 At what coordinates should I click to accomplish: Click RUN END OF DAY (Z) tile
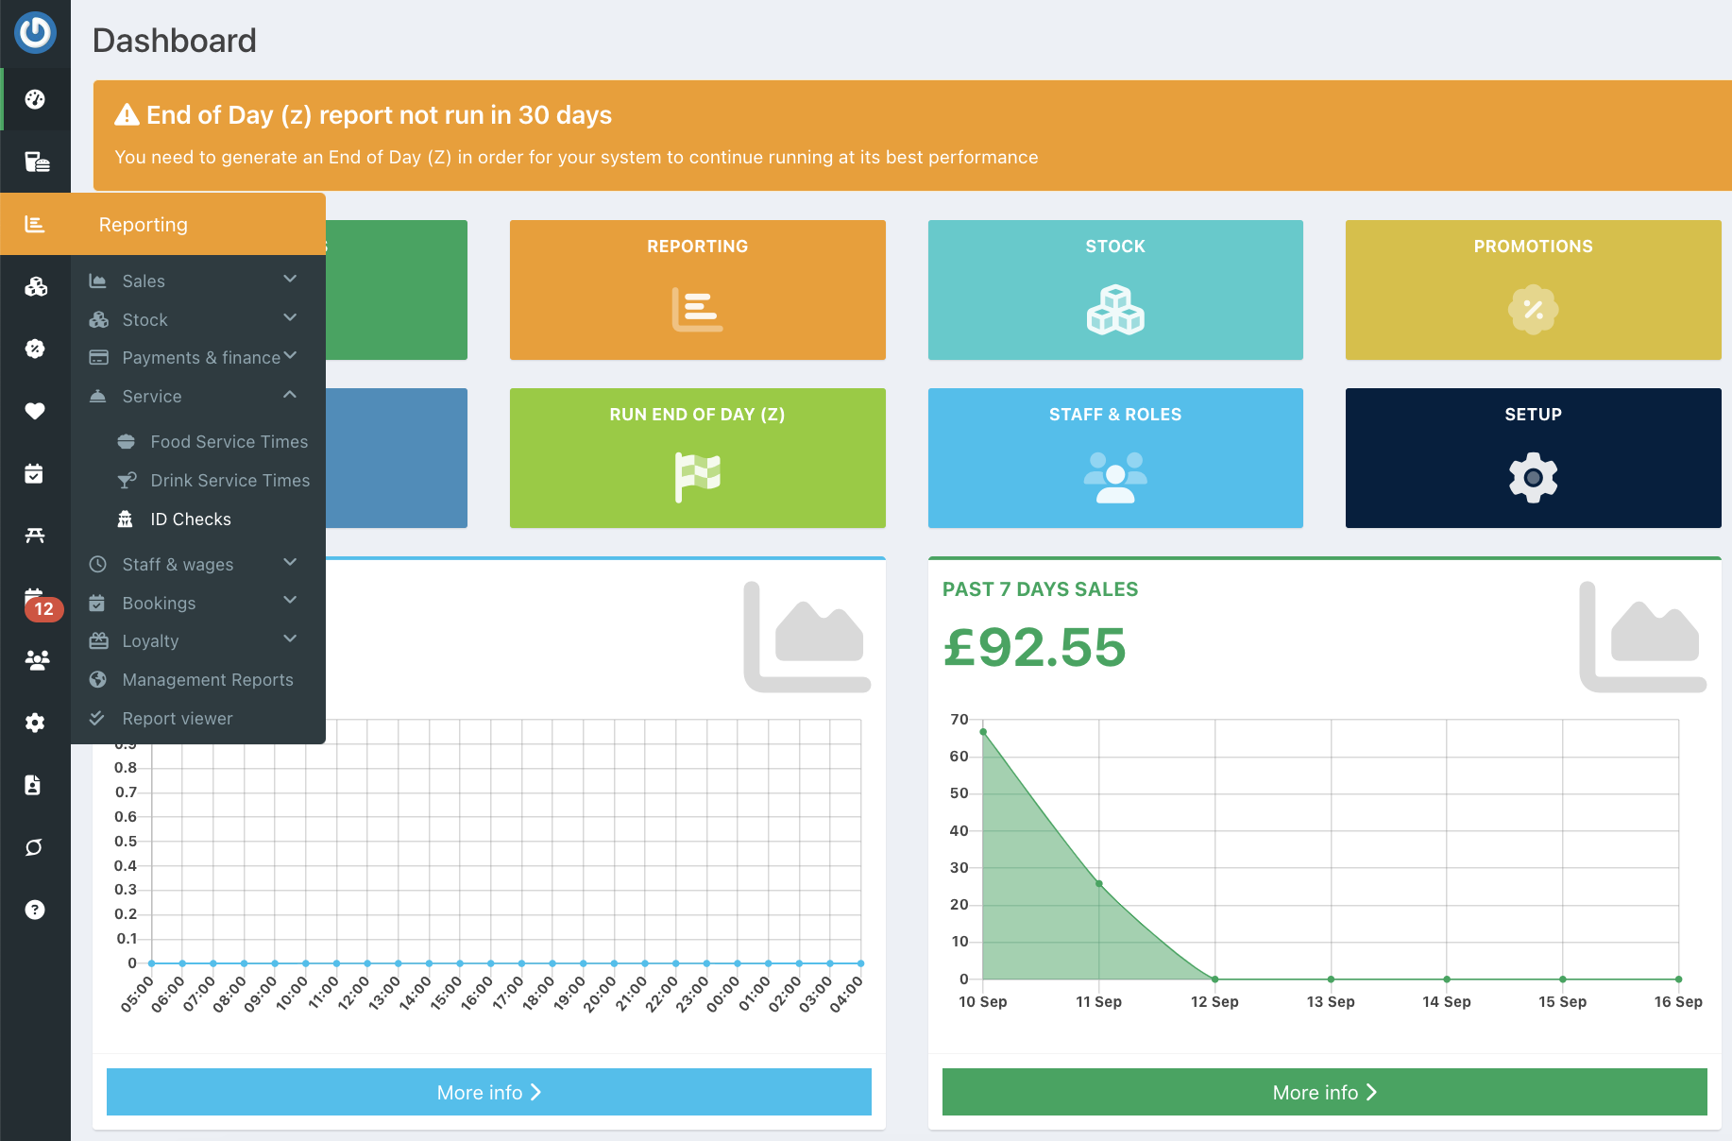[697, 458]
